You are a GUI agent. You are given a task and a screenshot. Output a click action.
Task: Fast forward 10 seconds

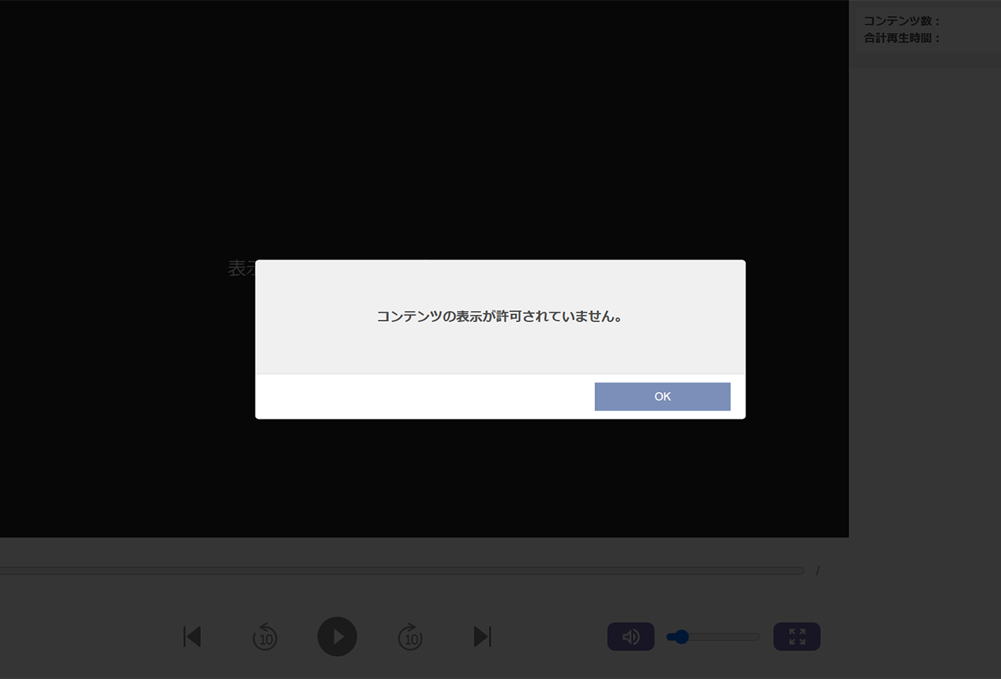click(410, 637)
